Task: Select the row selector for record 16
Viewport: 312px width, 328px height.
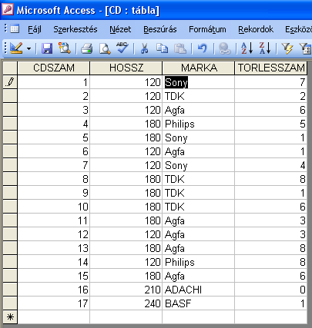Action: point(10,290)
